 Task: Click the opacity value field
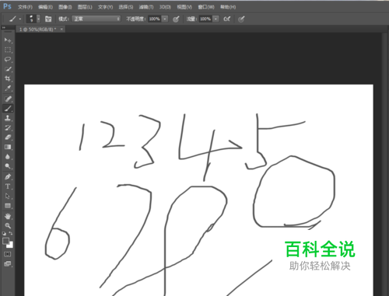coord(154,19)
